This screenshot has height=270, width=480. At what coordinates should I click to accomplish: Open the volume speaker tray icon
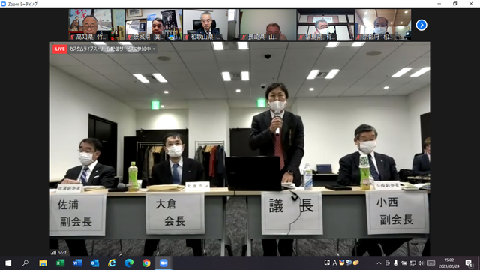(421, 263)
